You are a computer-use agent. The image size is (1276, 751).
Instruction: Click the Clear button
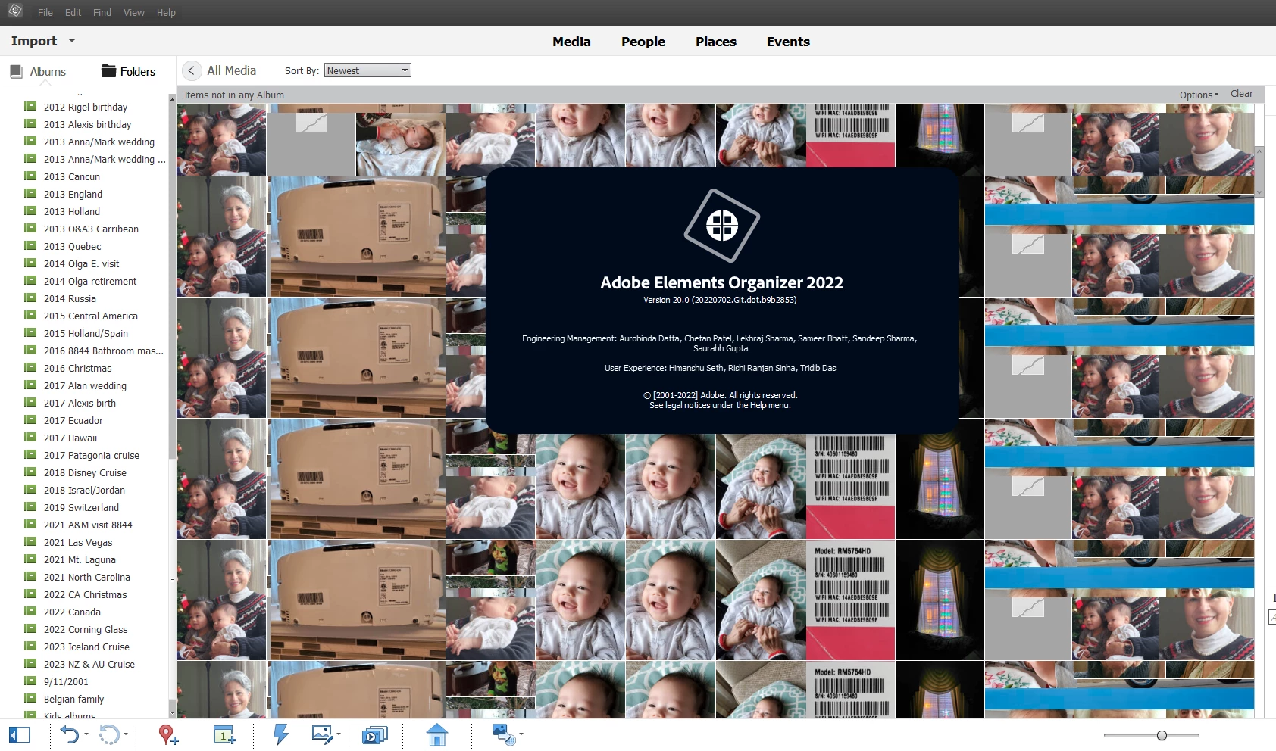tap(1241, 94)
